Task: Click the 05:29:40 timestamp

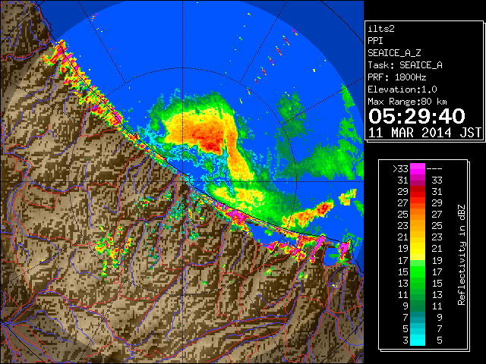Action: (417, 116)
